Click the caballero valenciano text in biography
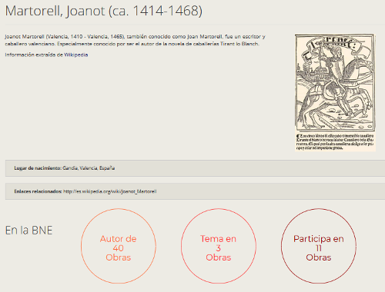 click(x=30, y=44)
